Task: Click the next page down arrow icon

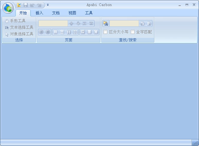Action: click(x=78, y=23)
